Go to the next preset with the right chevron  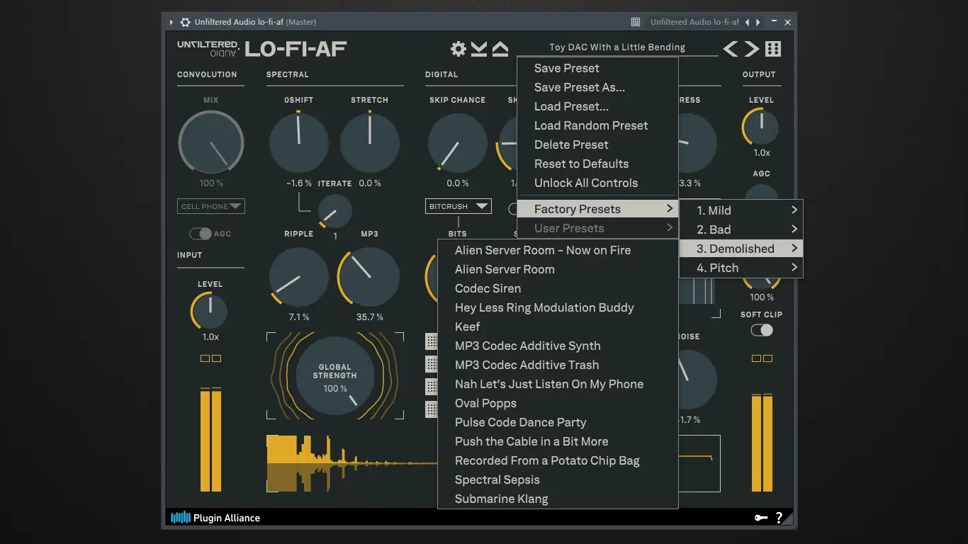tap(752, 48)
